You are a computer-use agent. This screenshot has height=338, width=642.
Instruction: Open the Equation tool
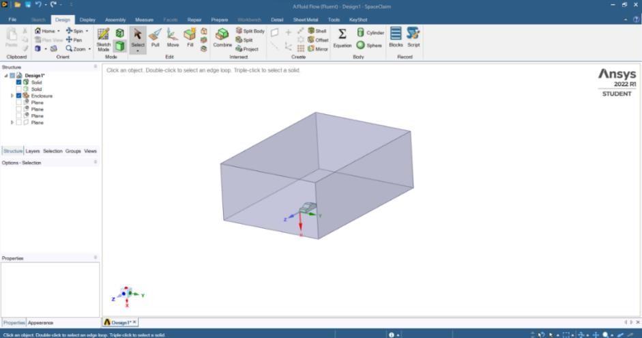342,38
